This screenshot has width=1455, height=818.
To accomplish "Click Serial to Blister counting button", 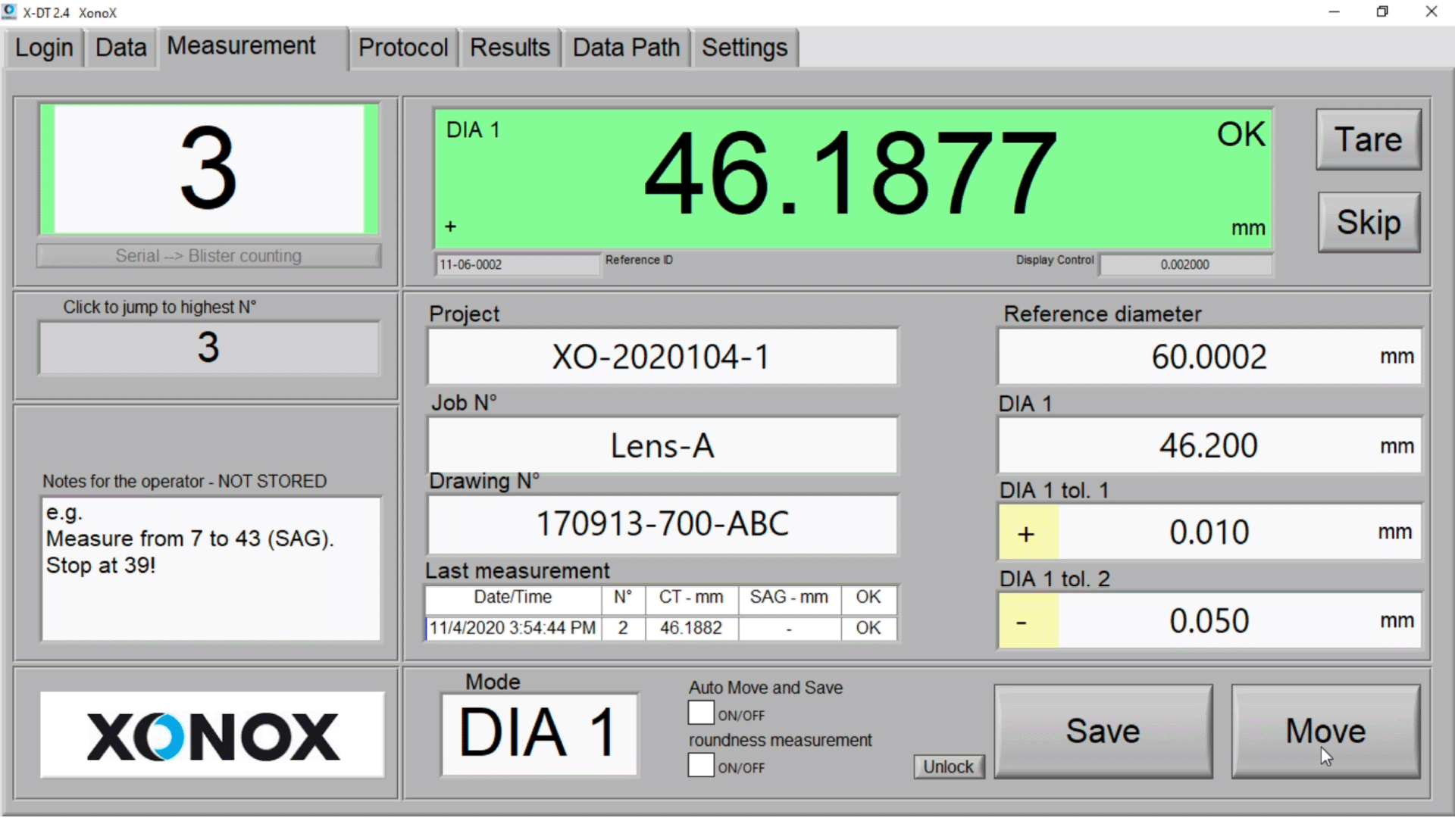I will click(x=208, y=256).
